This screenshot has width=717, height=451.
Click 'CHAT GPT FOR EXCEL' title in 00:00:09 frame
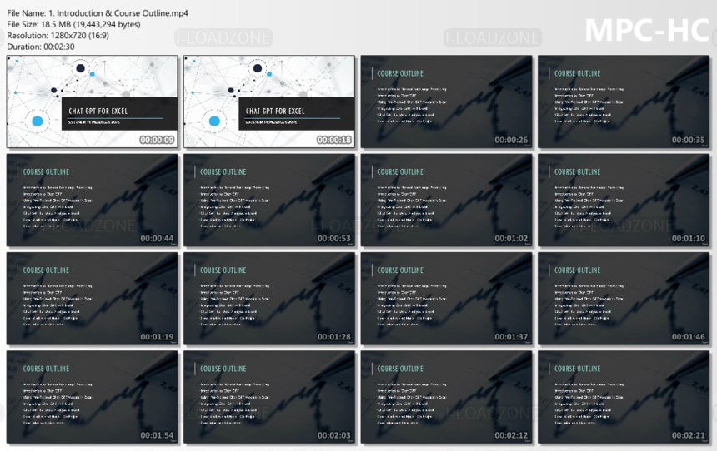98,111
